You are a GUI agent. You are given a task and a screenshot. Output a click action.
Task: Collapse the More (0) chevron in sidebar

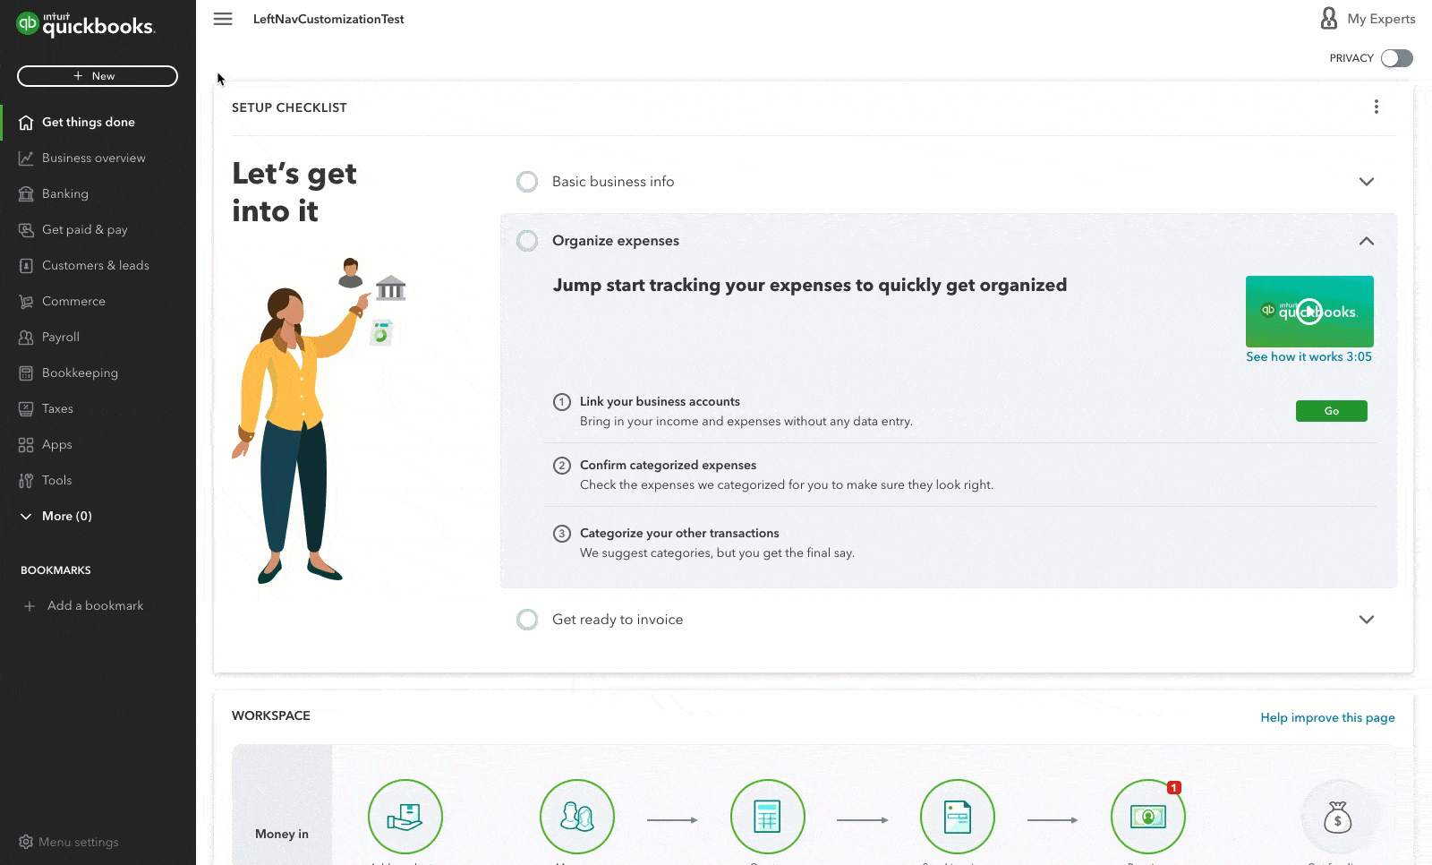point(26,517)
